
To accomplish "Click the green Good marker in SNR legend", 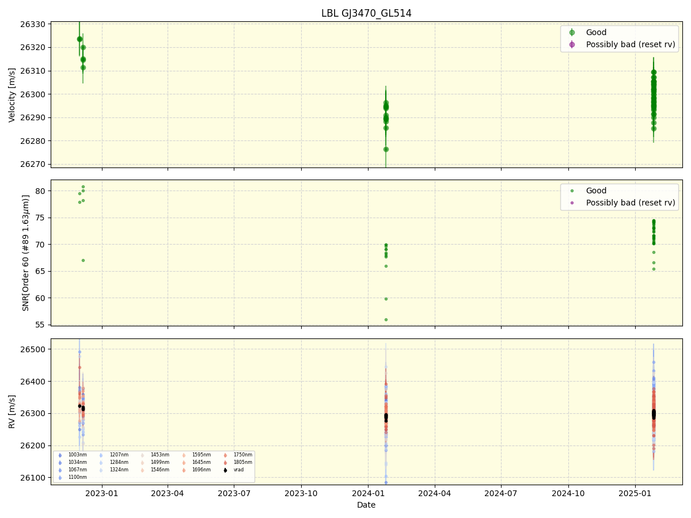I will pos(572,191).
